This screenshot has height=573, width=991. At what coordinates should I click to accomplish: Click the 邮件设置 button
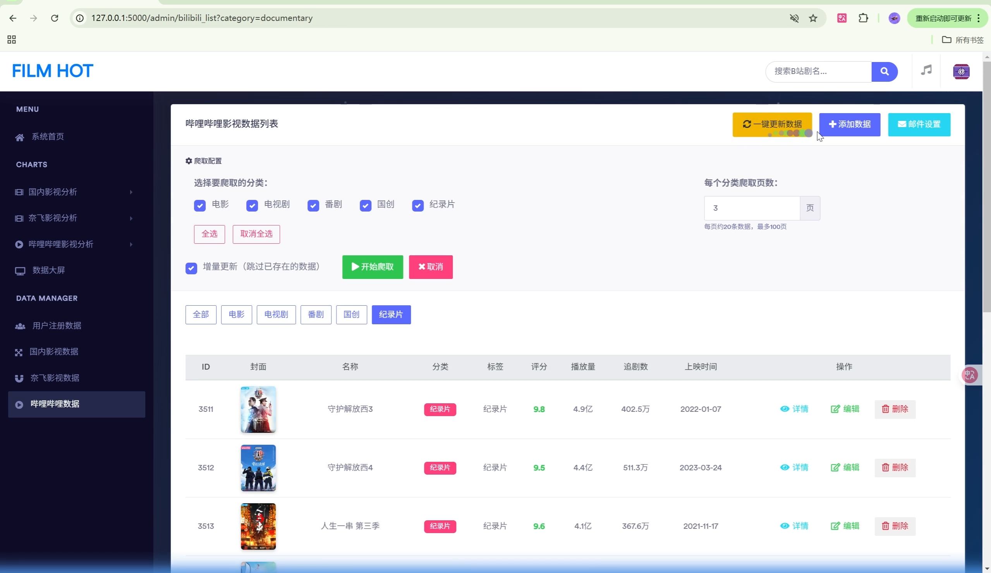click(x=919, y=125)
